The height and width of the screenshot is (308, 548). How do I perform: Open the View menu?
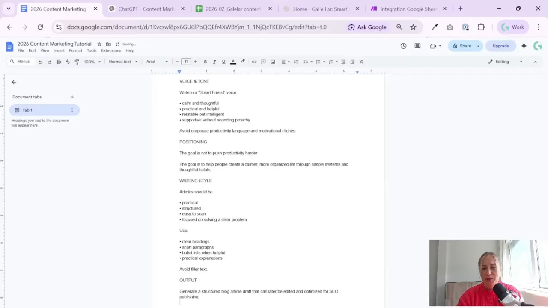pos(45,50)
